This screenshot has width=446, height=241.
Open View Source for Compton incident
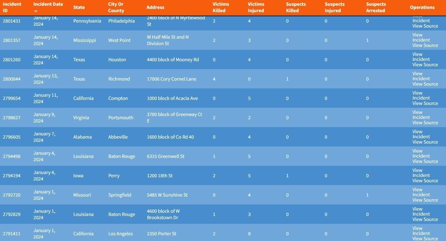click(x=425, y=103)
